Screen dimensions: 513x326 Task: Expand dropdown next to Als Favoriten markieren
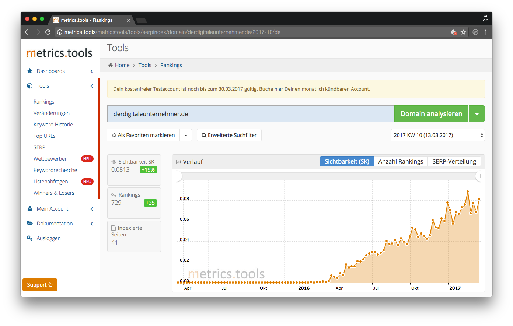[x=186, y=135]
